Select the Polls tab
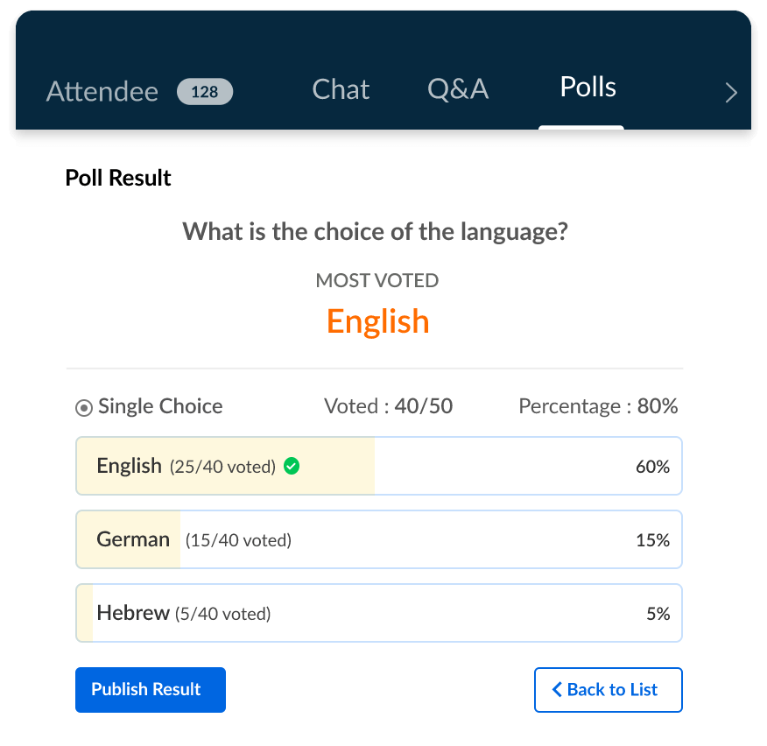 pyautogui.click(x=588, y=88)
